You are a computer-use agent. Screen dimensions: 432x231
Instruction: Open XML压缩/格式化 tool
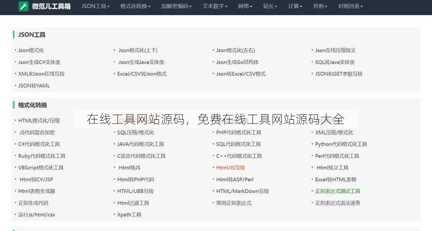coord(334,132)
